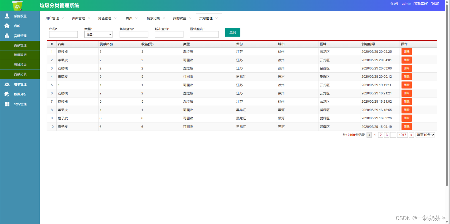
Task: Switch to the 角色管理 tab
Action: click(105, 18)
